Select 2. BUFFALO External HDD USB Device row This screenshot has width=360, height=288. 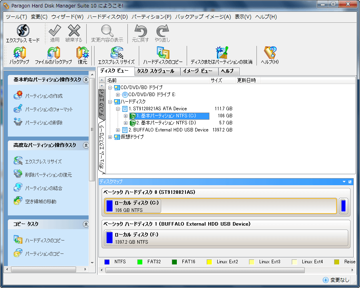[x=169, y=130]
